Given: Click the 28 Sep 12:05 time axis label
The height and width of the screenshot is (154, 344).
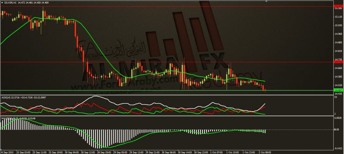Looking at the screenshot, I should (87, 152).
